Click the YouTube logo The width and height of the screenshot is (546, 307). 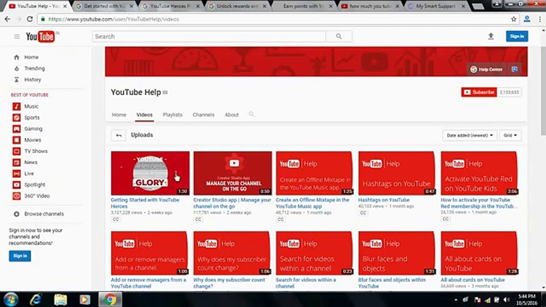click(x=40, y=37)
